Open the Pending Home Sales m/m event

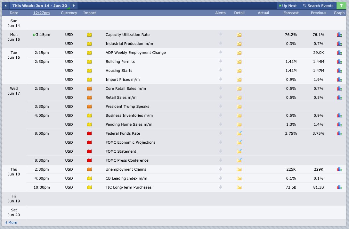129,124
